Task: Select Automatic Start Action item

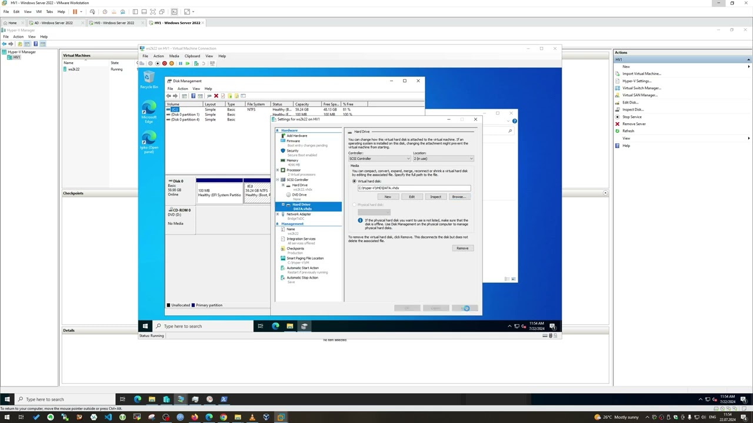Action: pos(302,268)
